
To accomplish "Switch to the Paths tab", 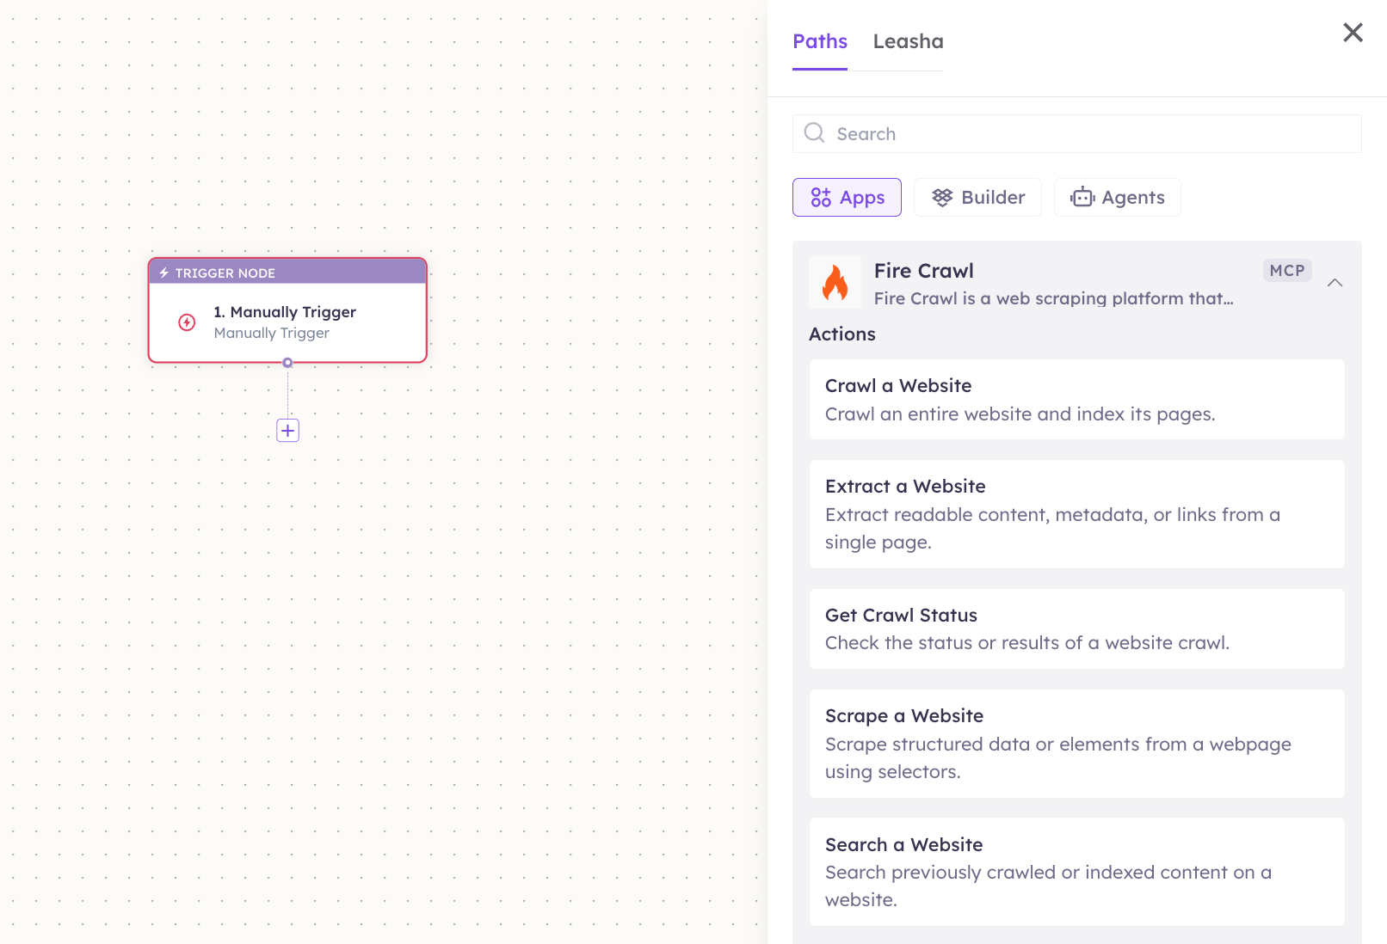I will 820,41.
